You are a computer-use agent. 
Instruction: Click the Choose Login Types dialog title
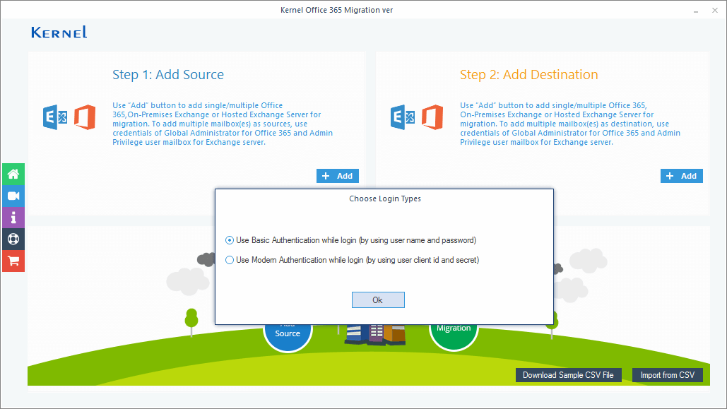tap(385, 198)
